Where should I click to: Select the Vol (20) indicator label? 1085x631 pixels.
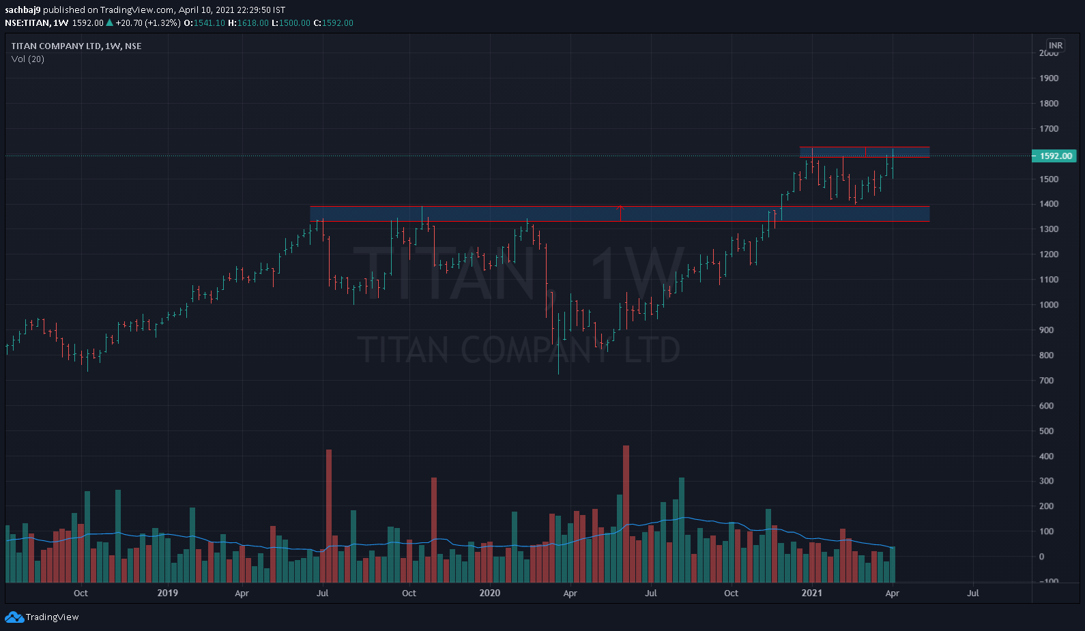click(x=28, y=59)
